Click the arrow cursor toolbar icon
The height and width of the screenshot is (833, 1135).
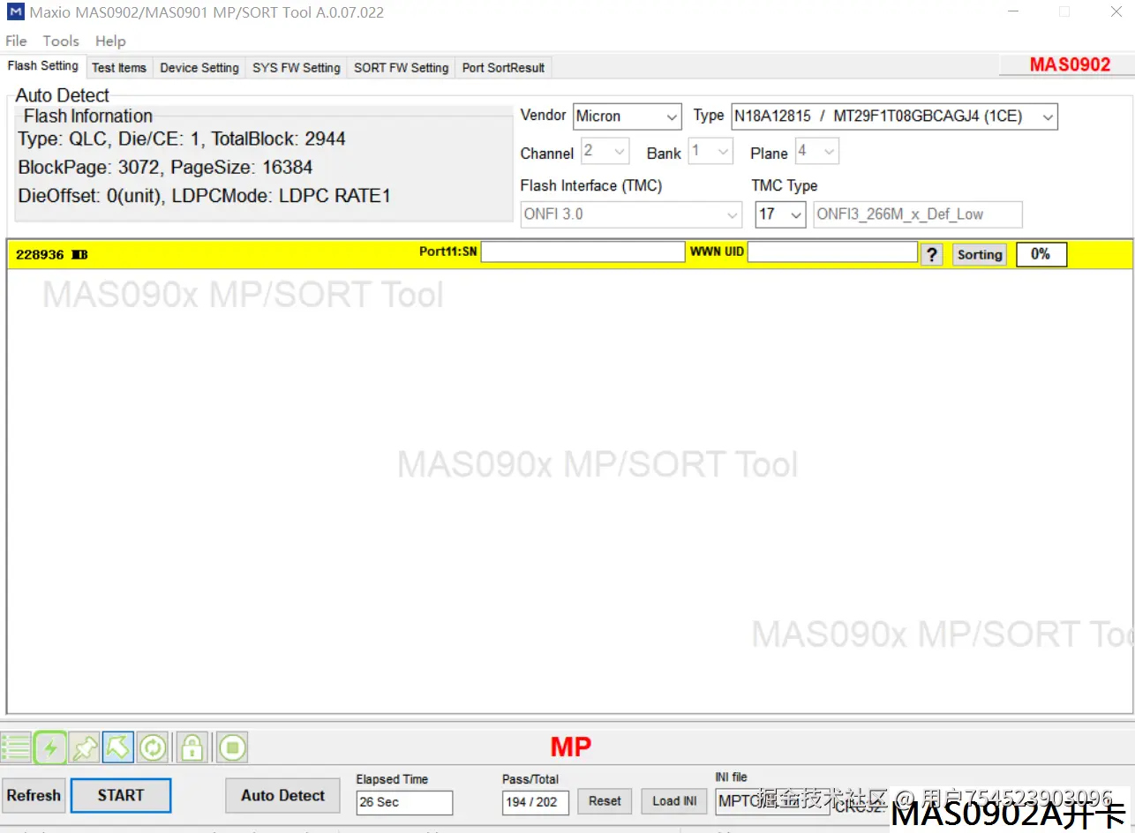tap(118, 747)
